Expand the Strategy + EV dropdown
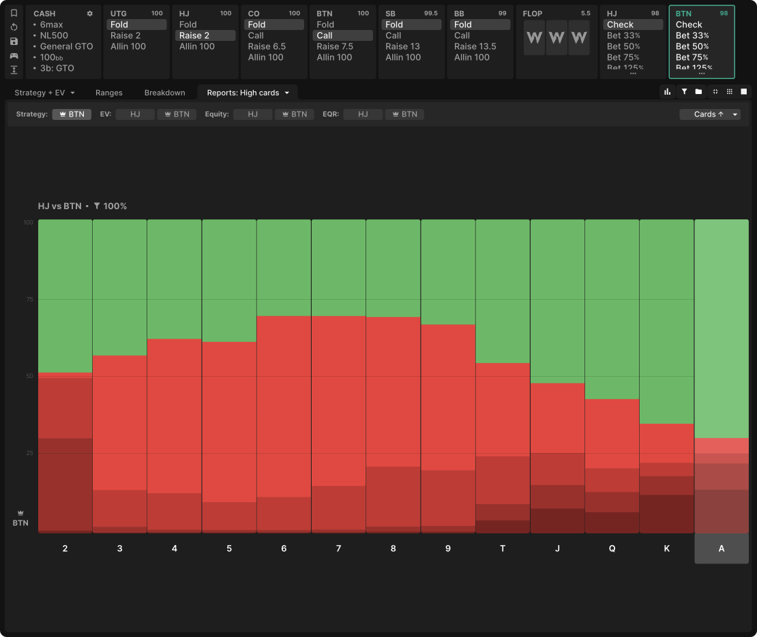The width and height of the screenshot is (757, 637). click(44, 93)
